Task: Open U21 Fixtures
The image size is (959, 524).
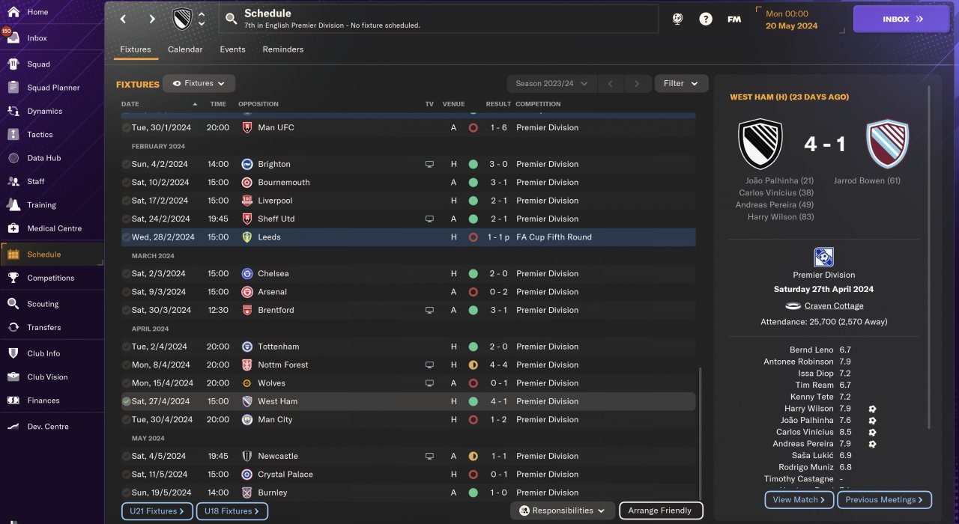Action: click(x=157, y=511)
